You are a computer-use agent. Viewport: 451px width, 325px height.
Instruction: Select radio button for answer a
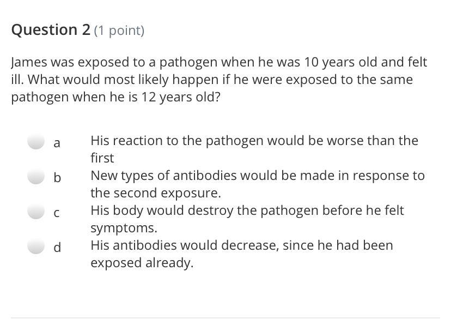pos(36,141)
